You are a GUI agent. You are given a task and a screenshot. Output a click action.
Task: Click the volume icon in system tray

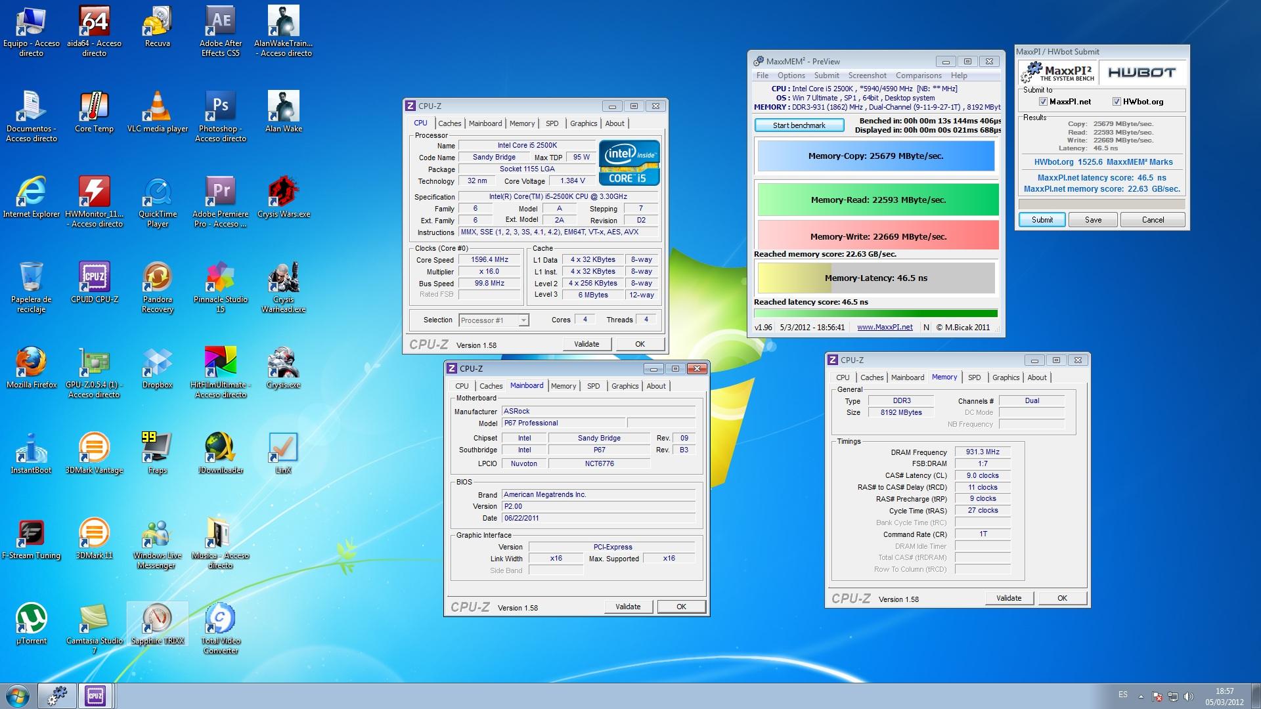[1188, 697]
